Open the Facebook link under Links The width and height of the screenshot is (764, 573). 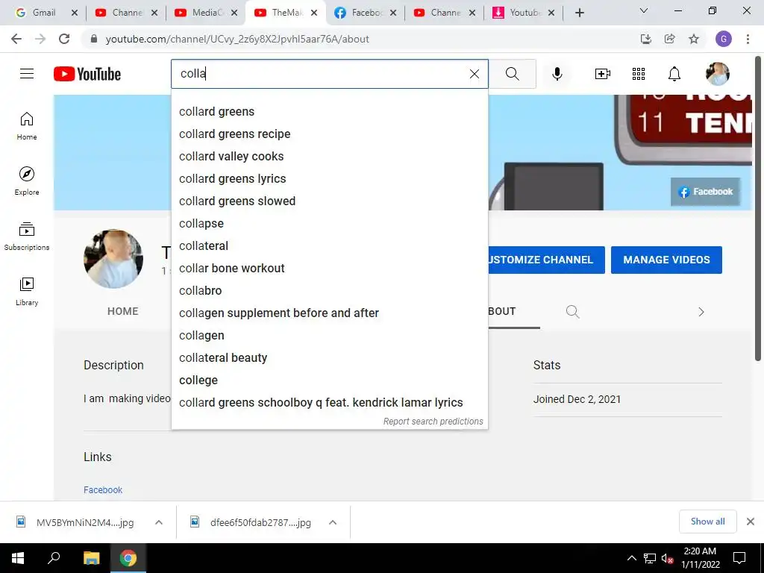(x=103, y=489)
